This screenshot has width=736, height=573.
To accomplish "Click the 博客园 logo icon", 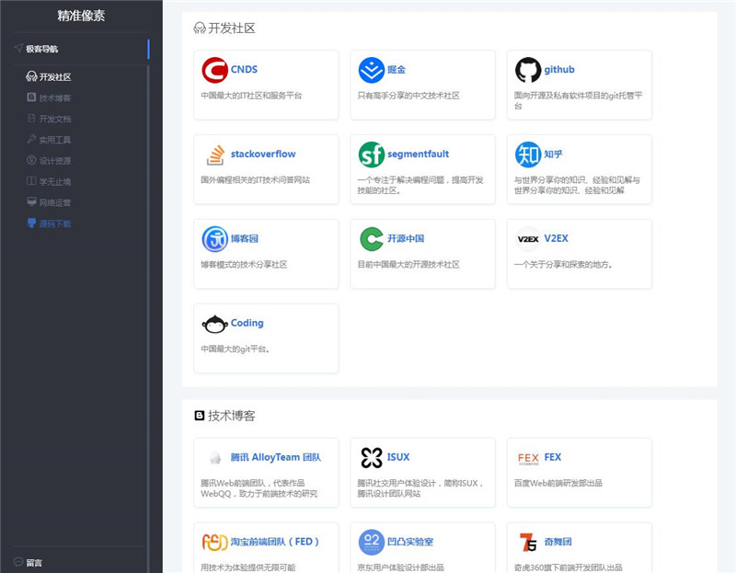I will click(x=214, y=239).
